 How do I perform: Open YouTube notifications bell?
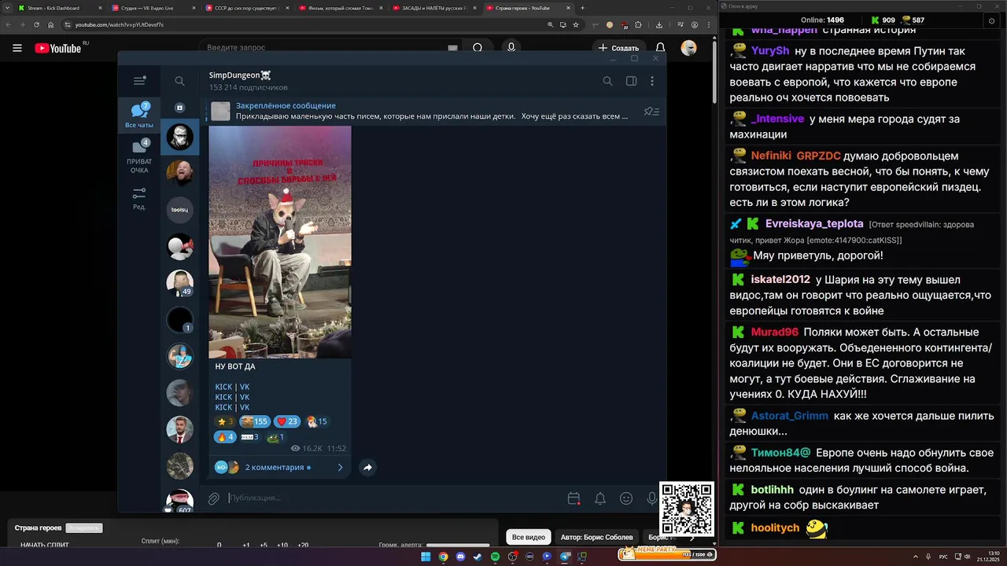[661, 48]
